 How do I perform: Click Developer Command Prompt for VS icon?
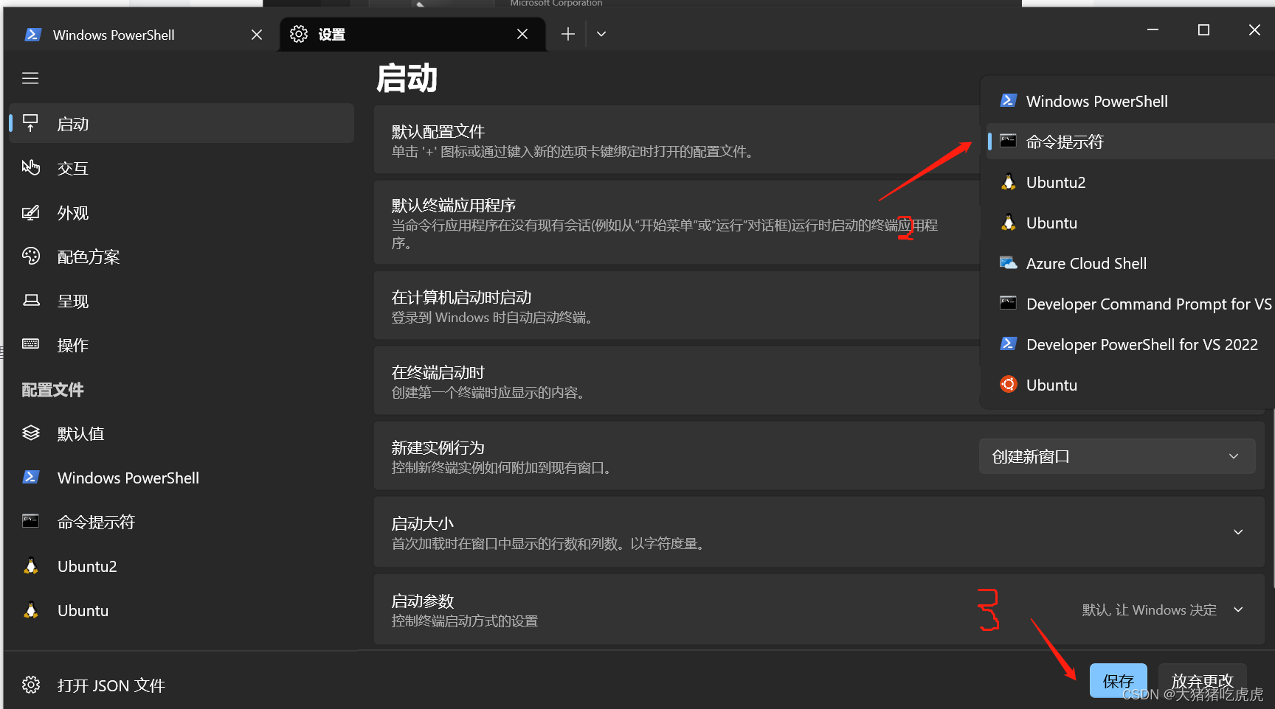1008,303
